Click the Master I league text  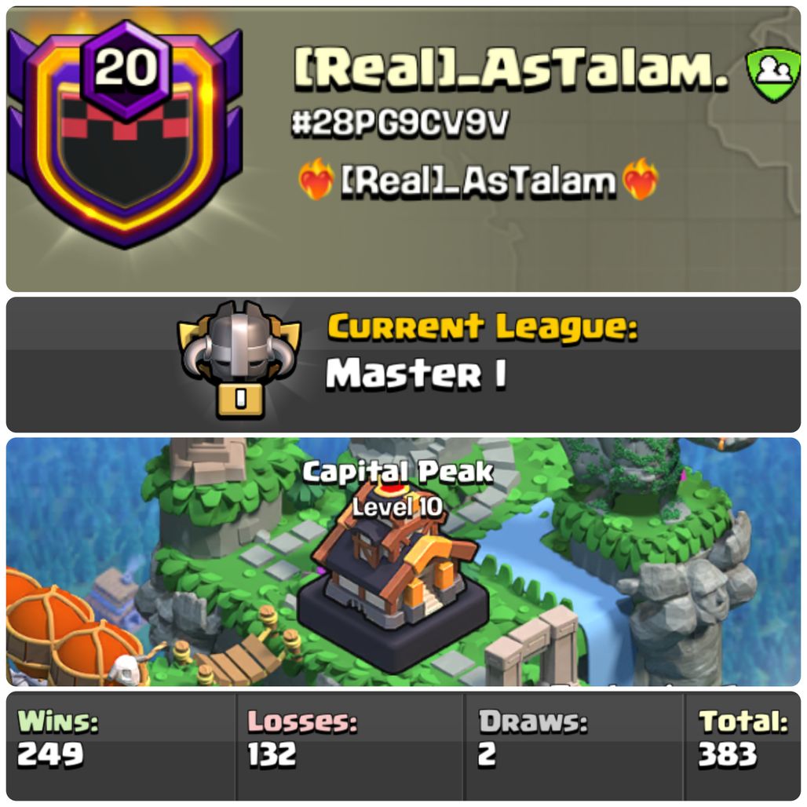pos(416,373)
